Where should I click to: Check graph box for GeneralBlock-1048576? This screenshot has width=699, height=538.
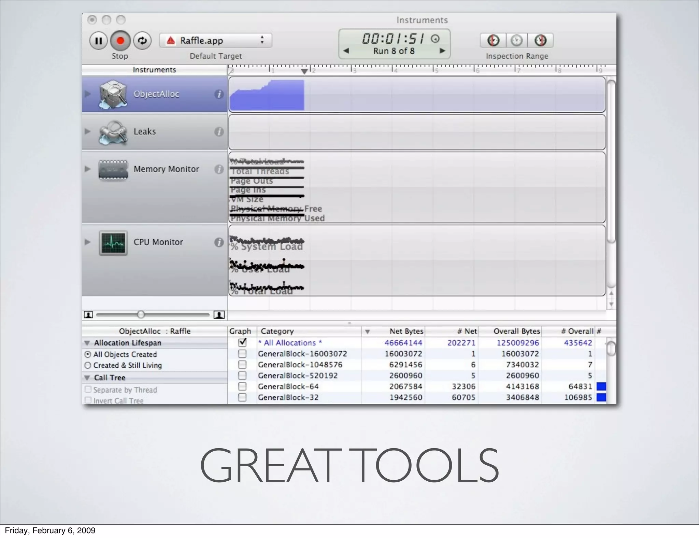[242, 365]
